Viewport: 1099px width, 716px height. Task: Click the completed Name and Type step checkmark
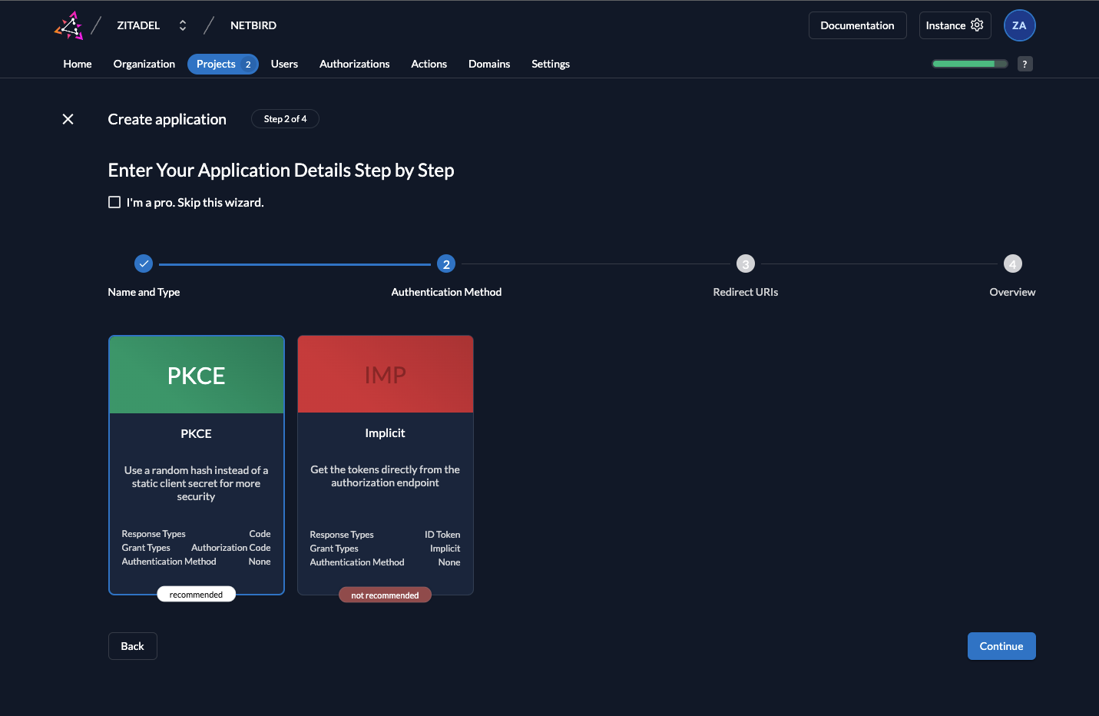144,263
